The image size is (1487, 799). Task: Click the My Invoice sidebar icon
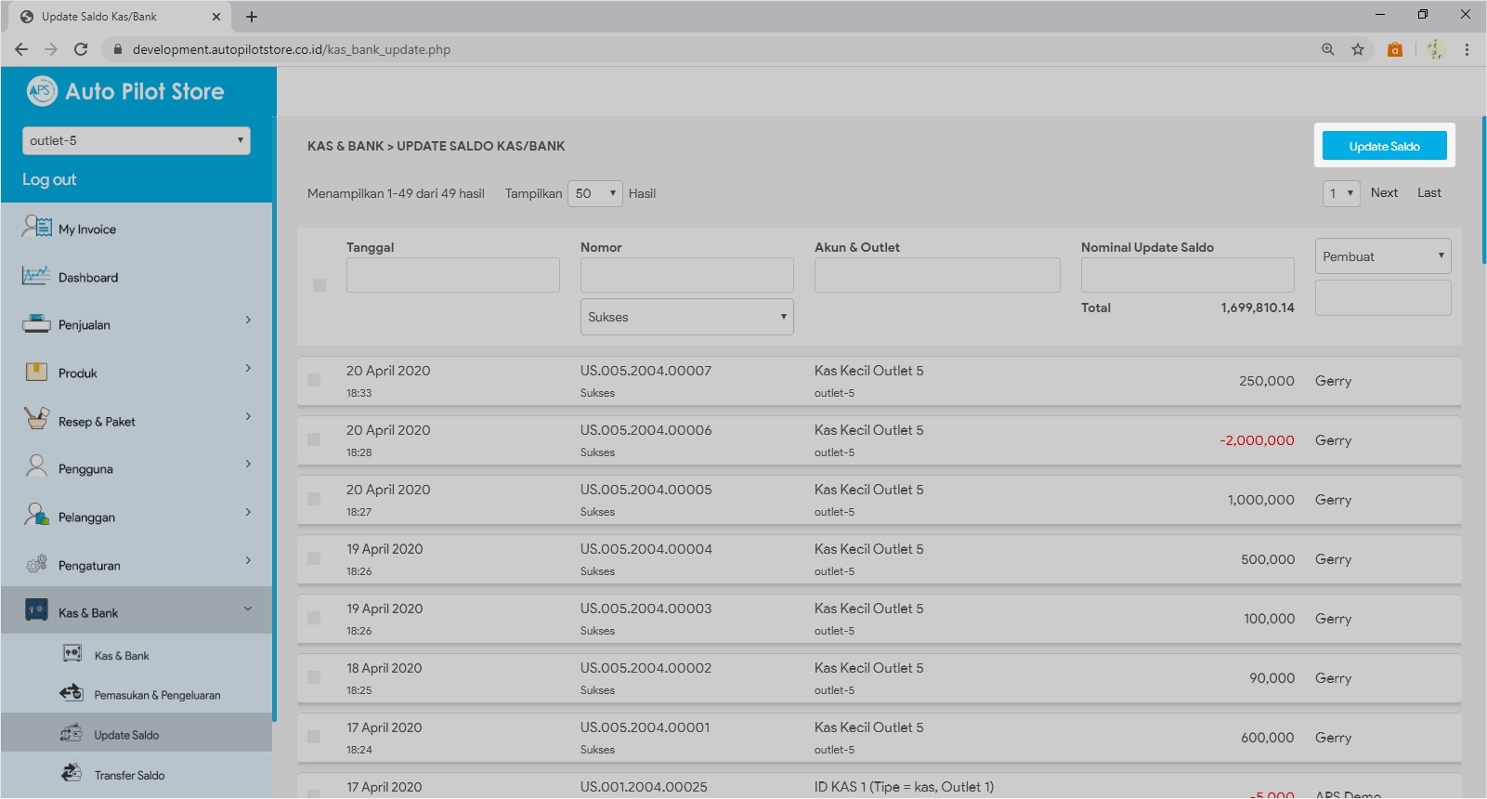coord(37,227)
